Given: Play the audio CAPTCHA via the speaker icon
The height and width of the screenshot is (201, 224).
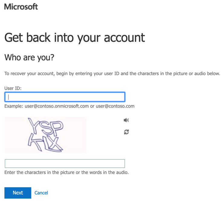Looking at the screenshot, I should click(x=126, y=120).
